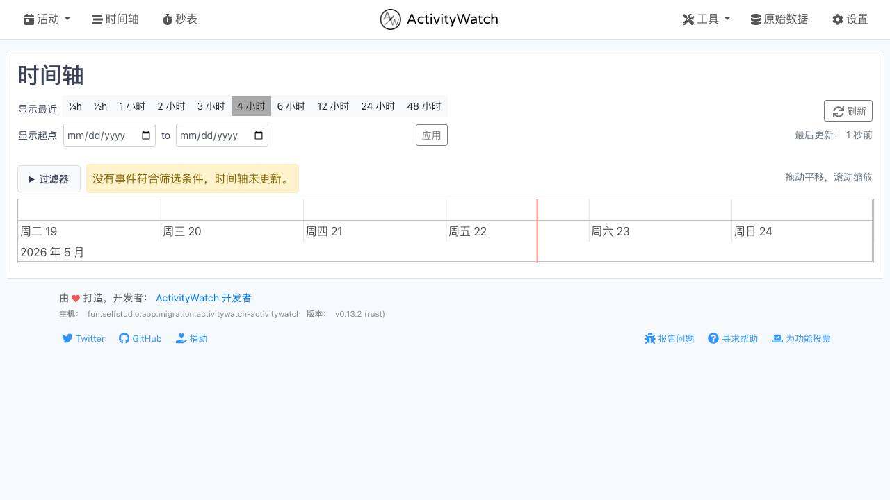
Task: Choose the 1 小时 duration
Action: (x=132, y=106)
